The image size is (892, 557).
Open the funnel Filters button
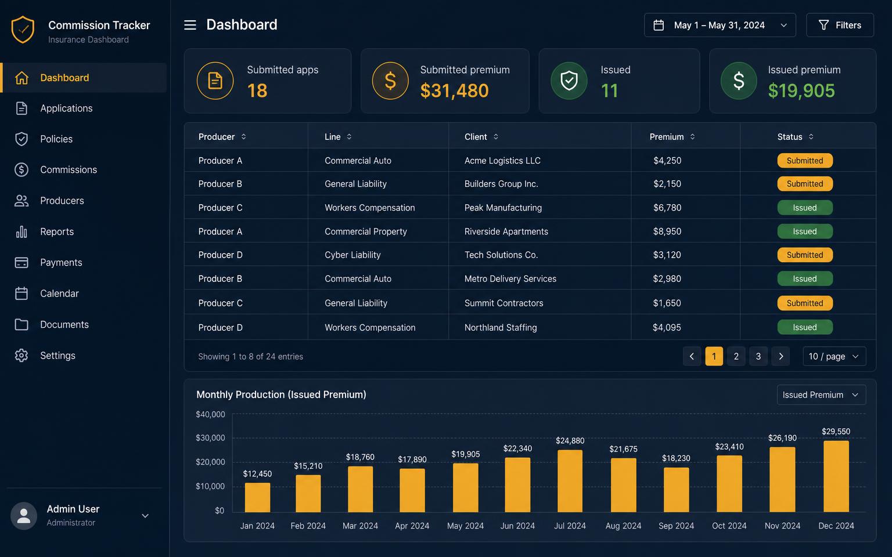click(x=840, y=25)
